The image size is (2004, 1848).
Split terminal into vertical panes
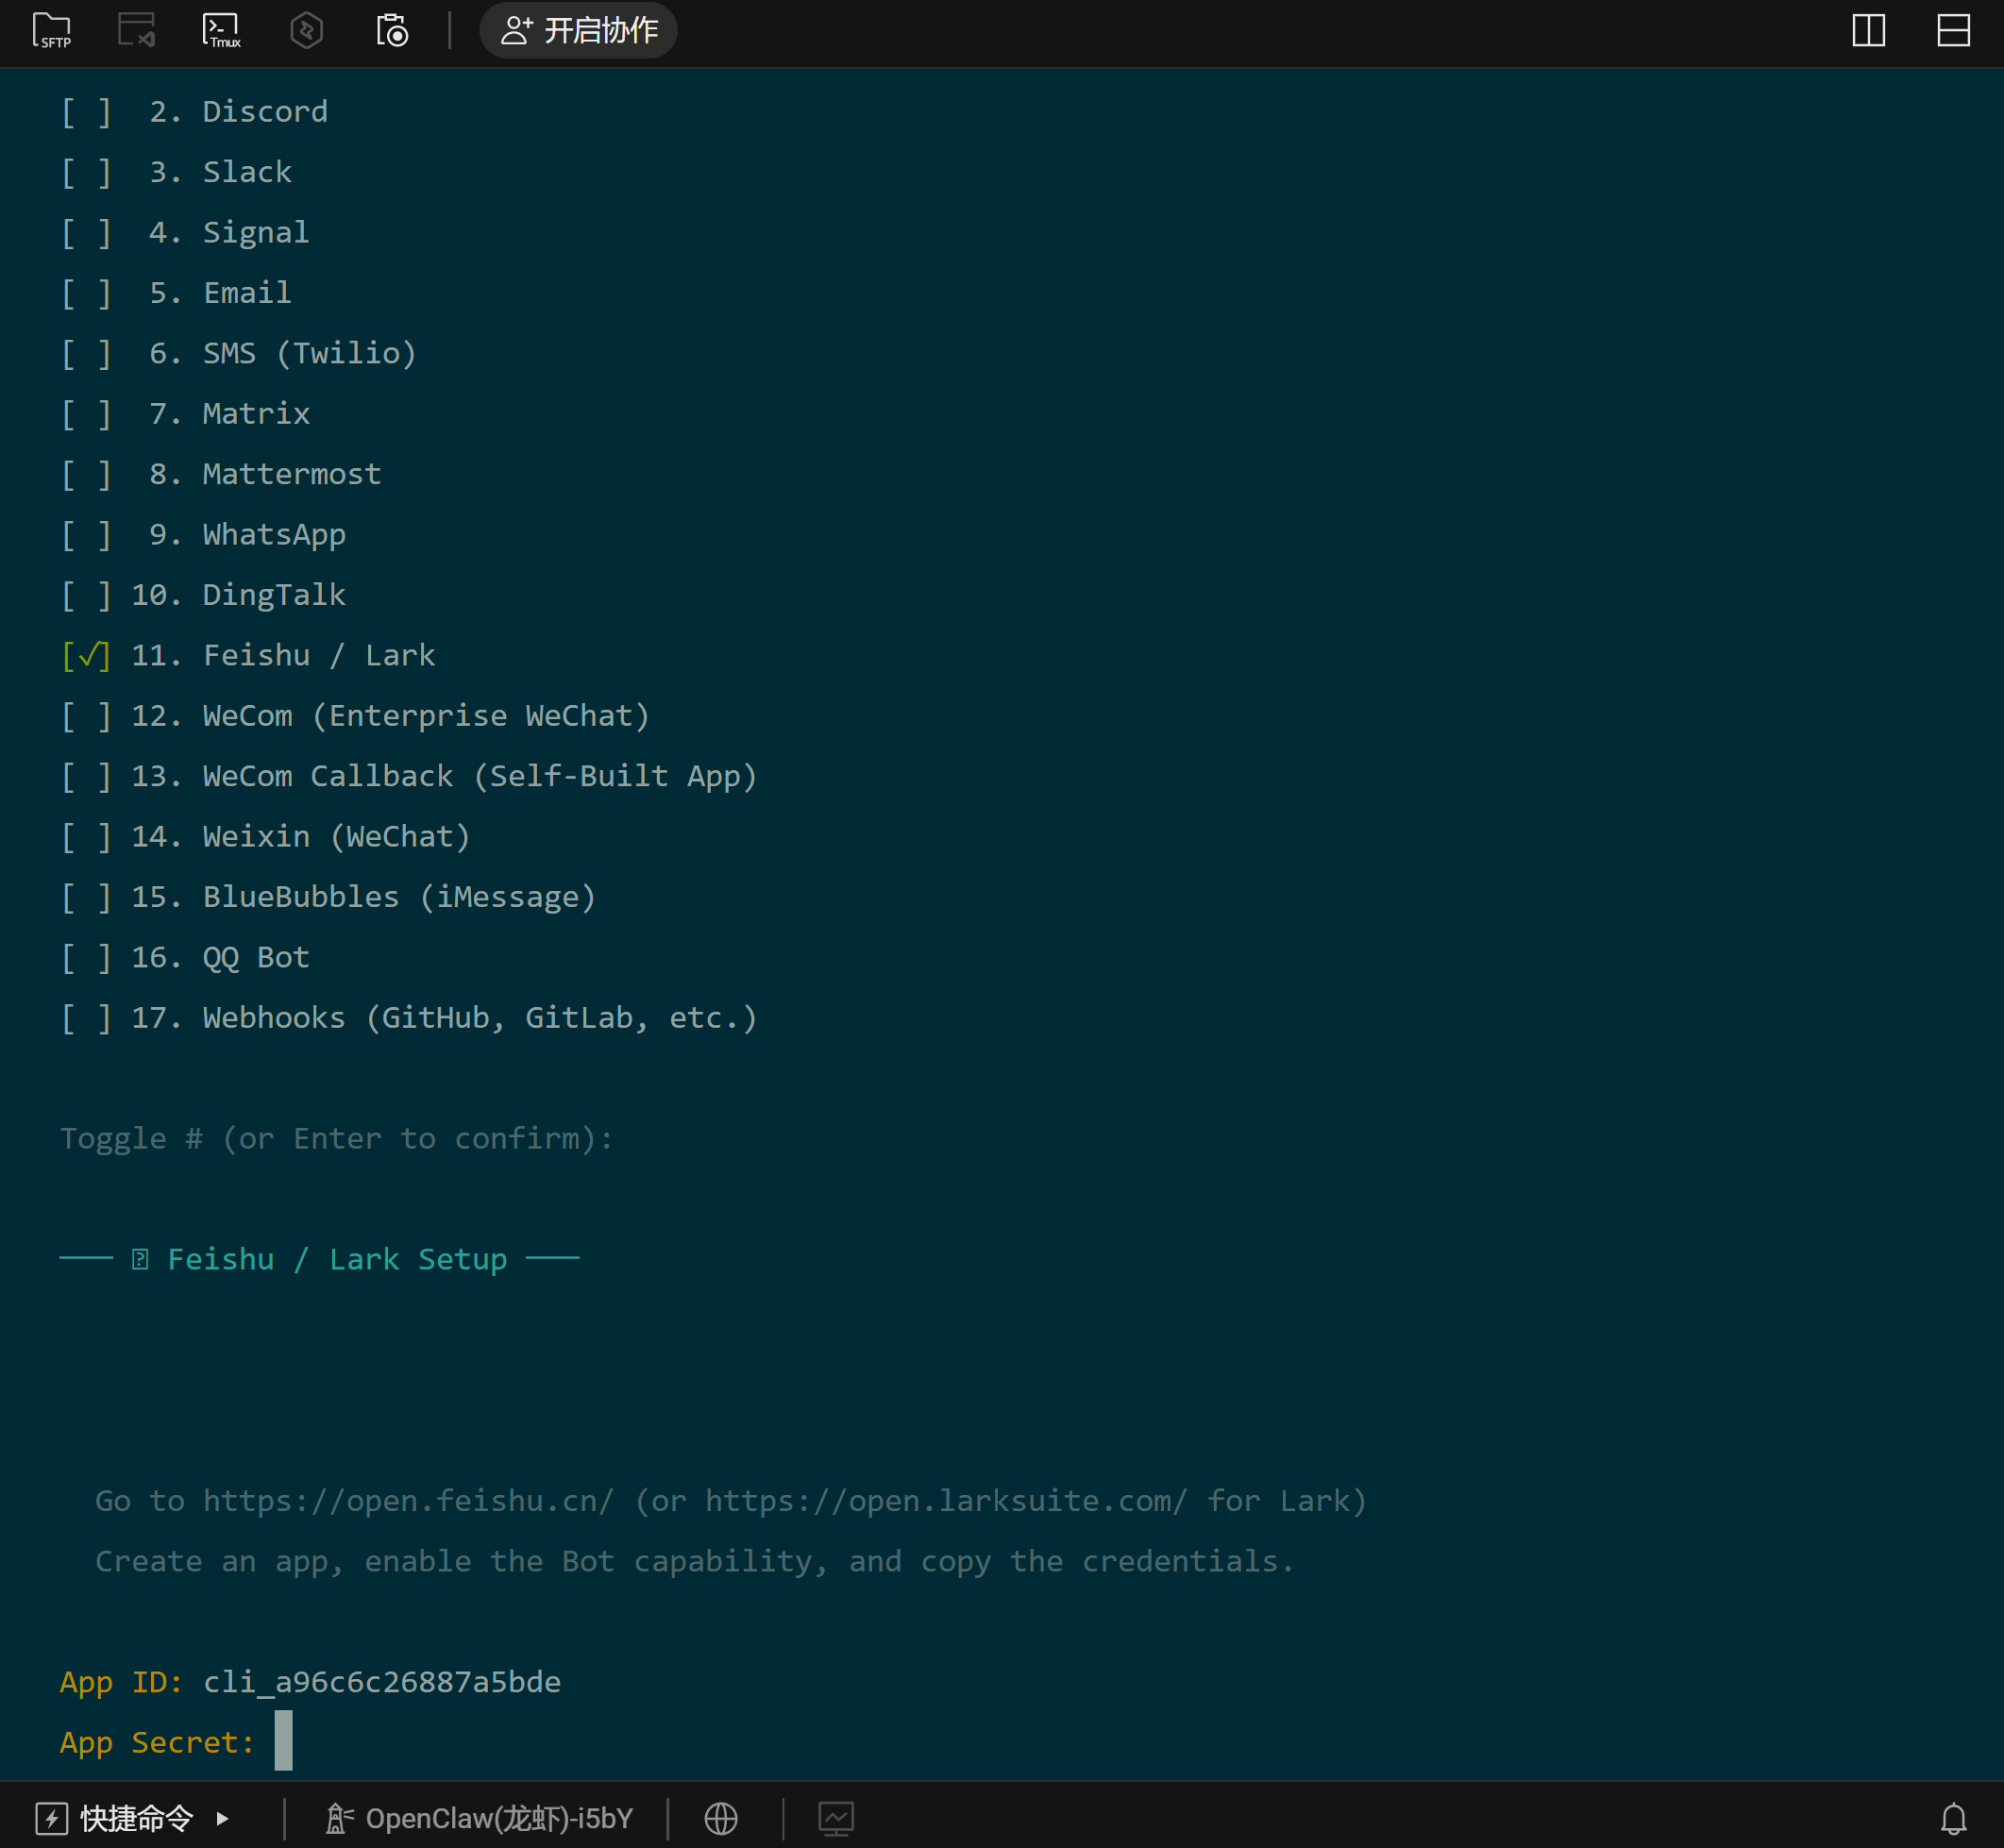1868,30
